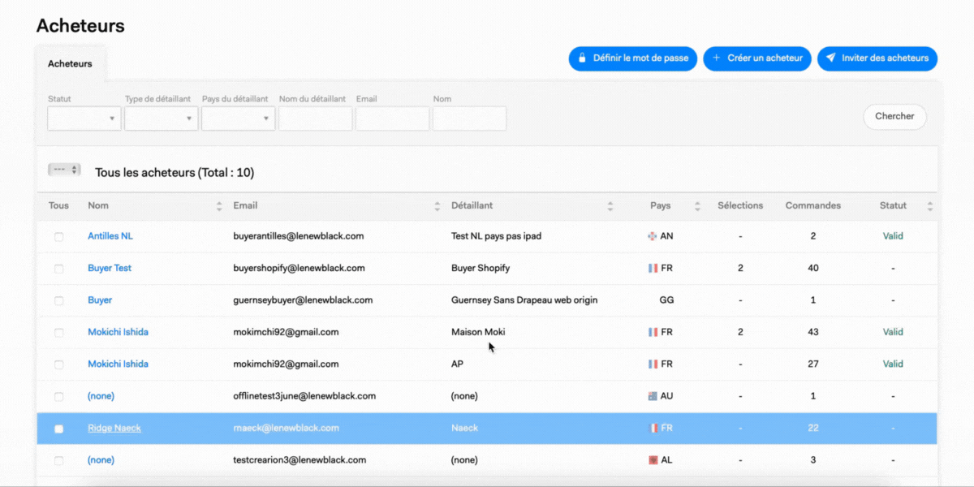
Task: Sort the table by Statut column arrows
Action: pos(930,206)
